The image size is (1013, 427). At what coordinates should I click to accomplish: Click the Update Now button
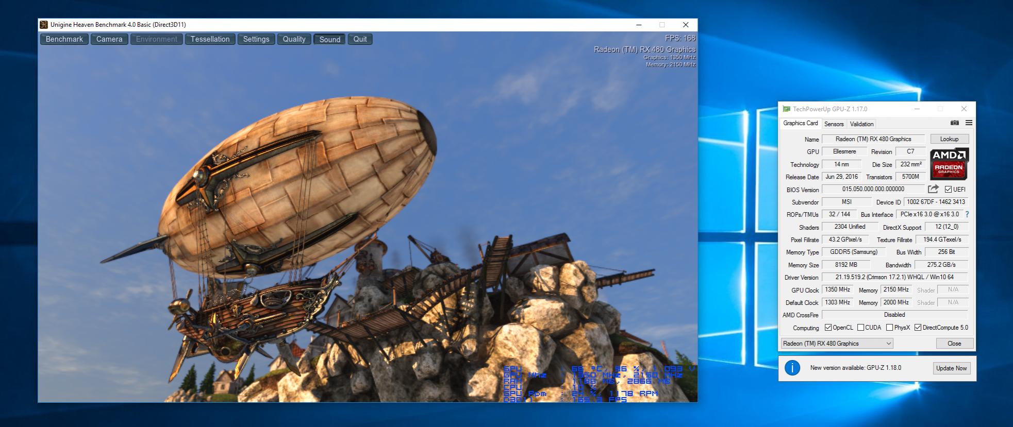[952, 368]
